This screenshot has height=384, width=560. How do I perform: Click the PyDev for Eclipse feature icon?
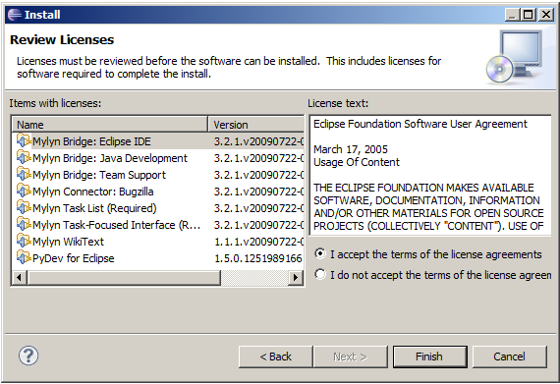[x=24, y=258]
